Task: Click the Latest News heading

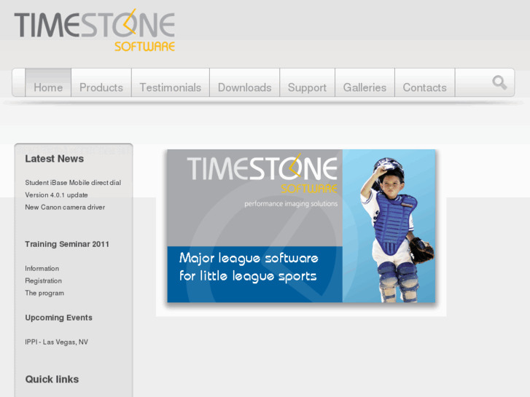Action: (55, 159)
